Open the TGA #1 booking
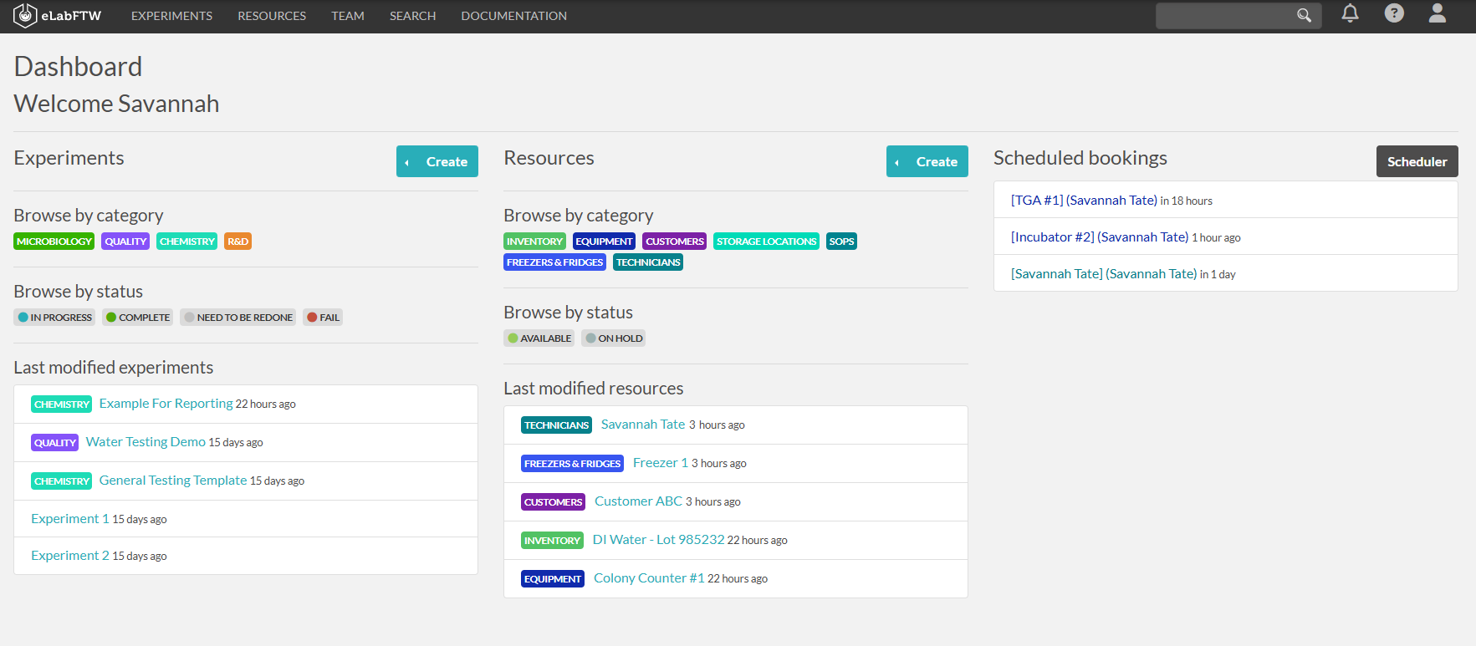Screen dimensions: 1476x646 1084,201
